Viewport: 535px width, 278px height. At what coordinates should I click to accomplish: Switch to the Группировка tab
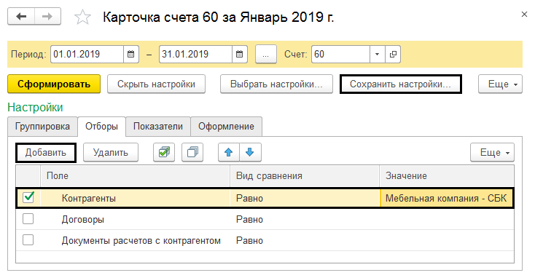point(43,127)
